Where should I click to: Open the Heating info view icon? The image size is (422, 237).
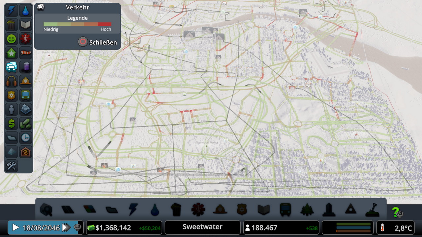tap(26, 151)
